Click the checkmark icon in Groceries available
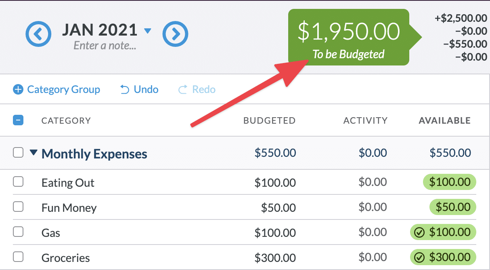Viewport: 490px width, 270px height. [x=420, y=257]
